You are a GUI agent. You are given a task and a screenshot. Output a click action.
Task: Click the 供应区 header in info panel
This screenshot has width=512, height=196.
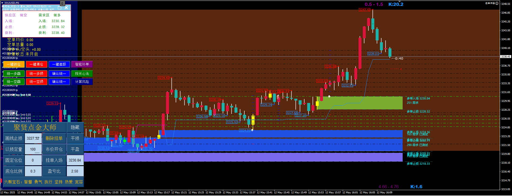click(10, 15)
